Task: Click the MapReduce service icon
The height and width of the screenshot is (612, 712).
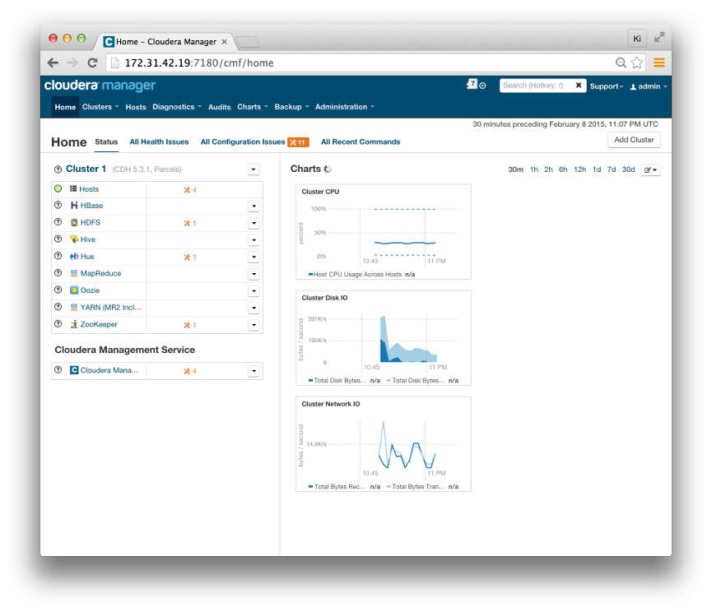Action: (74, 273)
